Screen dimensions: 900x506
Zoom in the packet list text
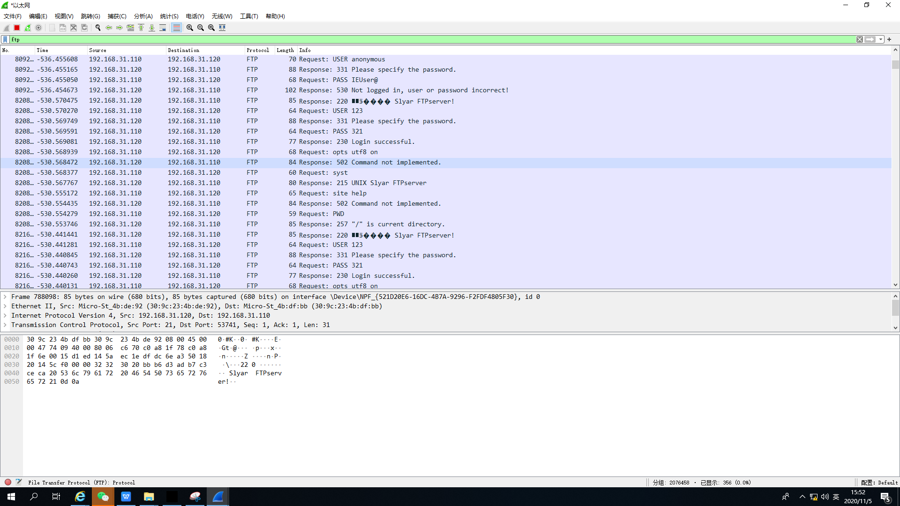190,28
